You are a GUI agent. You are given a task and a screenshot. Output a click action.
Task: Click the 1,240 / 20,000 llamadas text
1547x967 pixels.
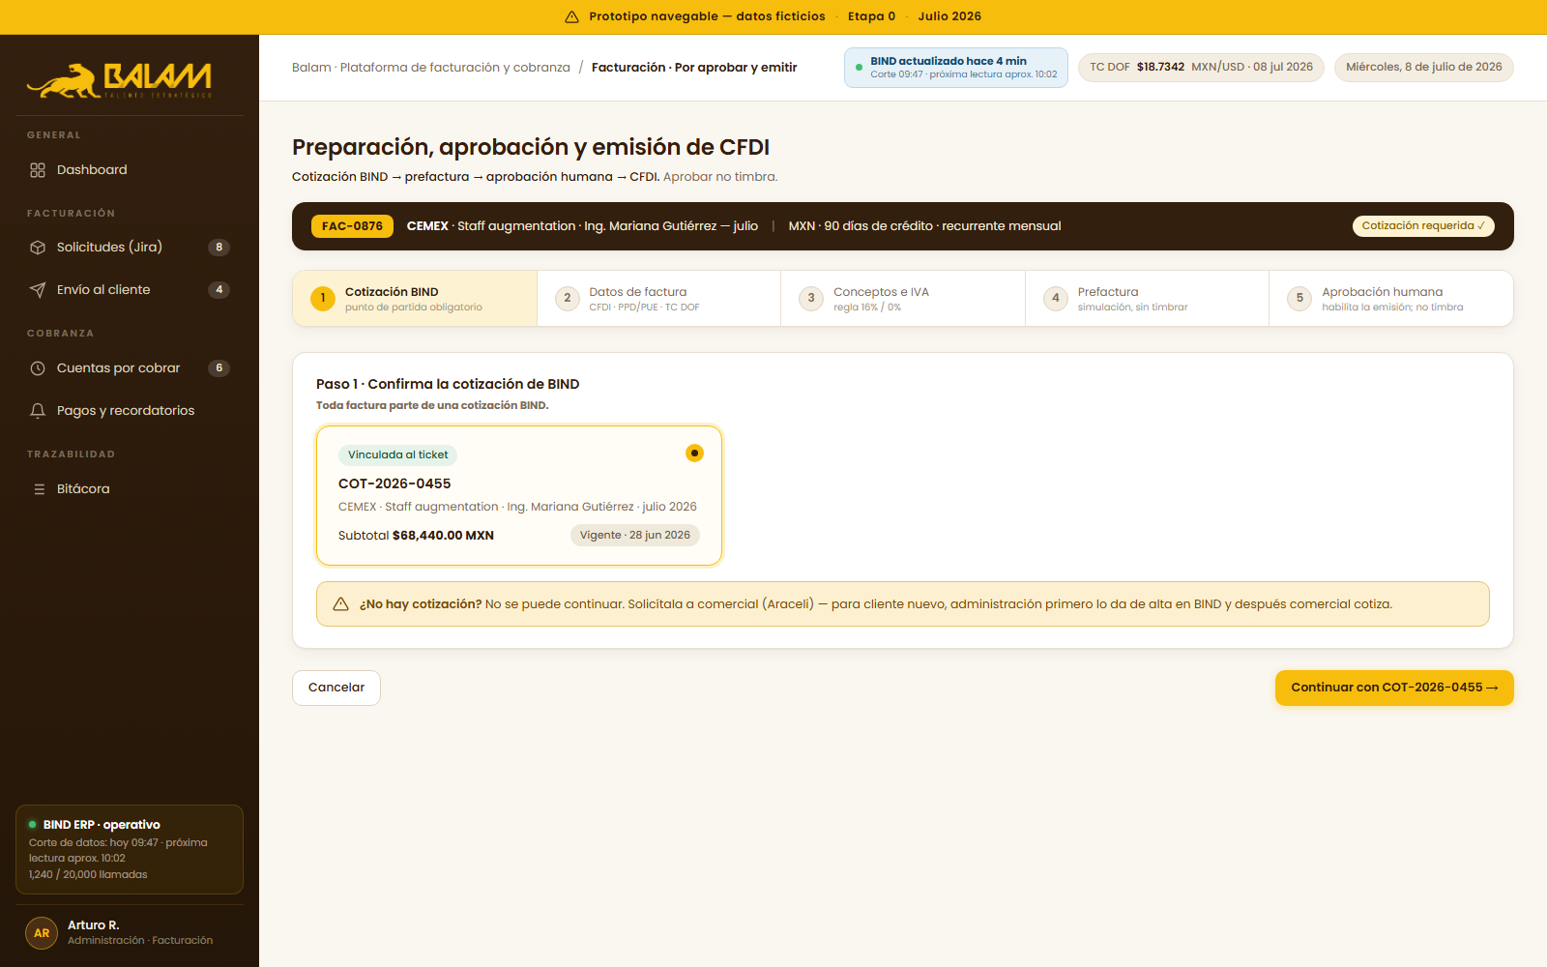click(88, 875)
